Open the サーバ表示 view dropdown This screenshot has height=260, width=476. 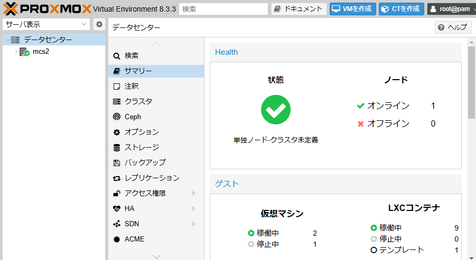46,24
